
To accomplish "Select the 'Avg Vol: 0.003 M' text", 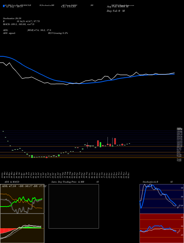I will coord(117,7).
